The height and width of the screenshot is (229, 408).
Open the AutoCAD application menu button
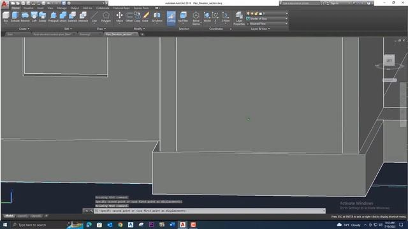point(4,4)
